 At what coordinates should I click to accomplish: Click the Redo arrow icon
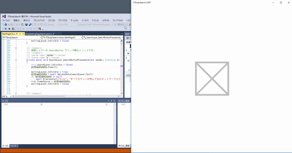click(x=41, y=25)
